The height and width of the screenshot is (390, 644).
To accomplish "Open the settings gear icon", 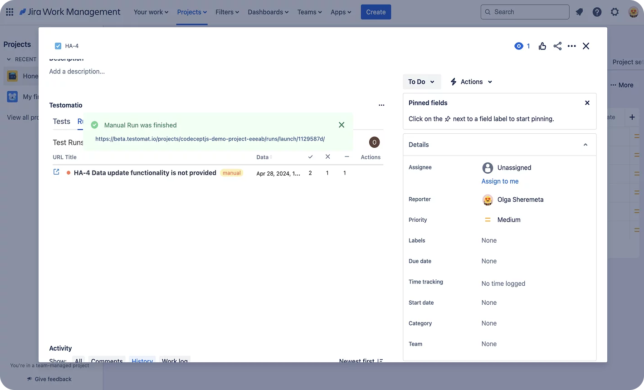I will pyautogui.click(x=615, y=12).
